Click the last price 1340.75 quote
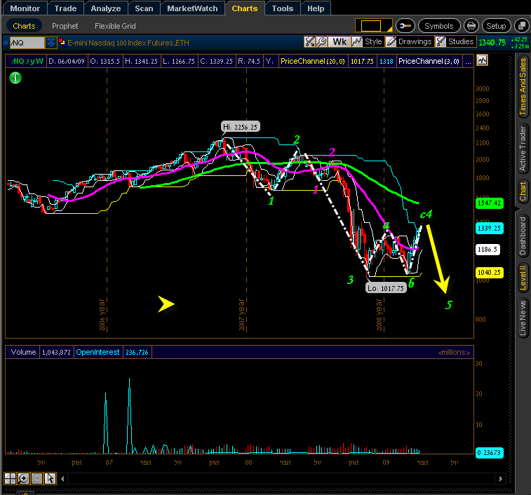Image resolution: width=531 pixels, height=495 pixels. (492, 42)
